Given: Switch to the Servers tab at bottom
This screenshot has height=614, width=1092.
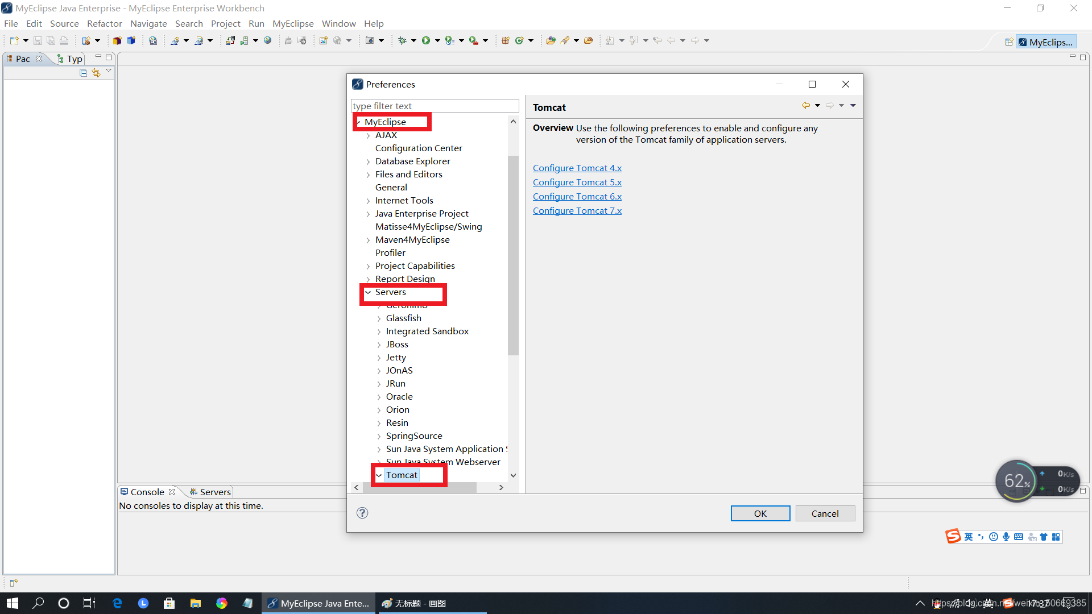Looking at the screenshot, I should (210, 492).
